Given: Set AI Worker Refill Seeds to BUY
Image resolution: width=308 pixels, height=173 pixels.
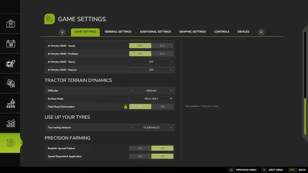Looking at the screenshot, I should (x=162, y=46).
